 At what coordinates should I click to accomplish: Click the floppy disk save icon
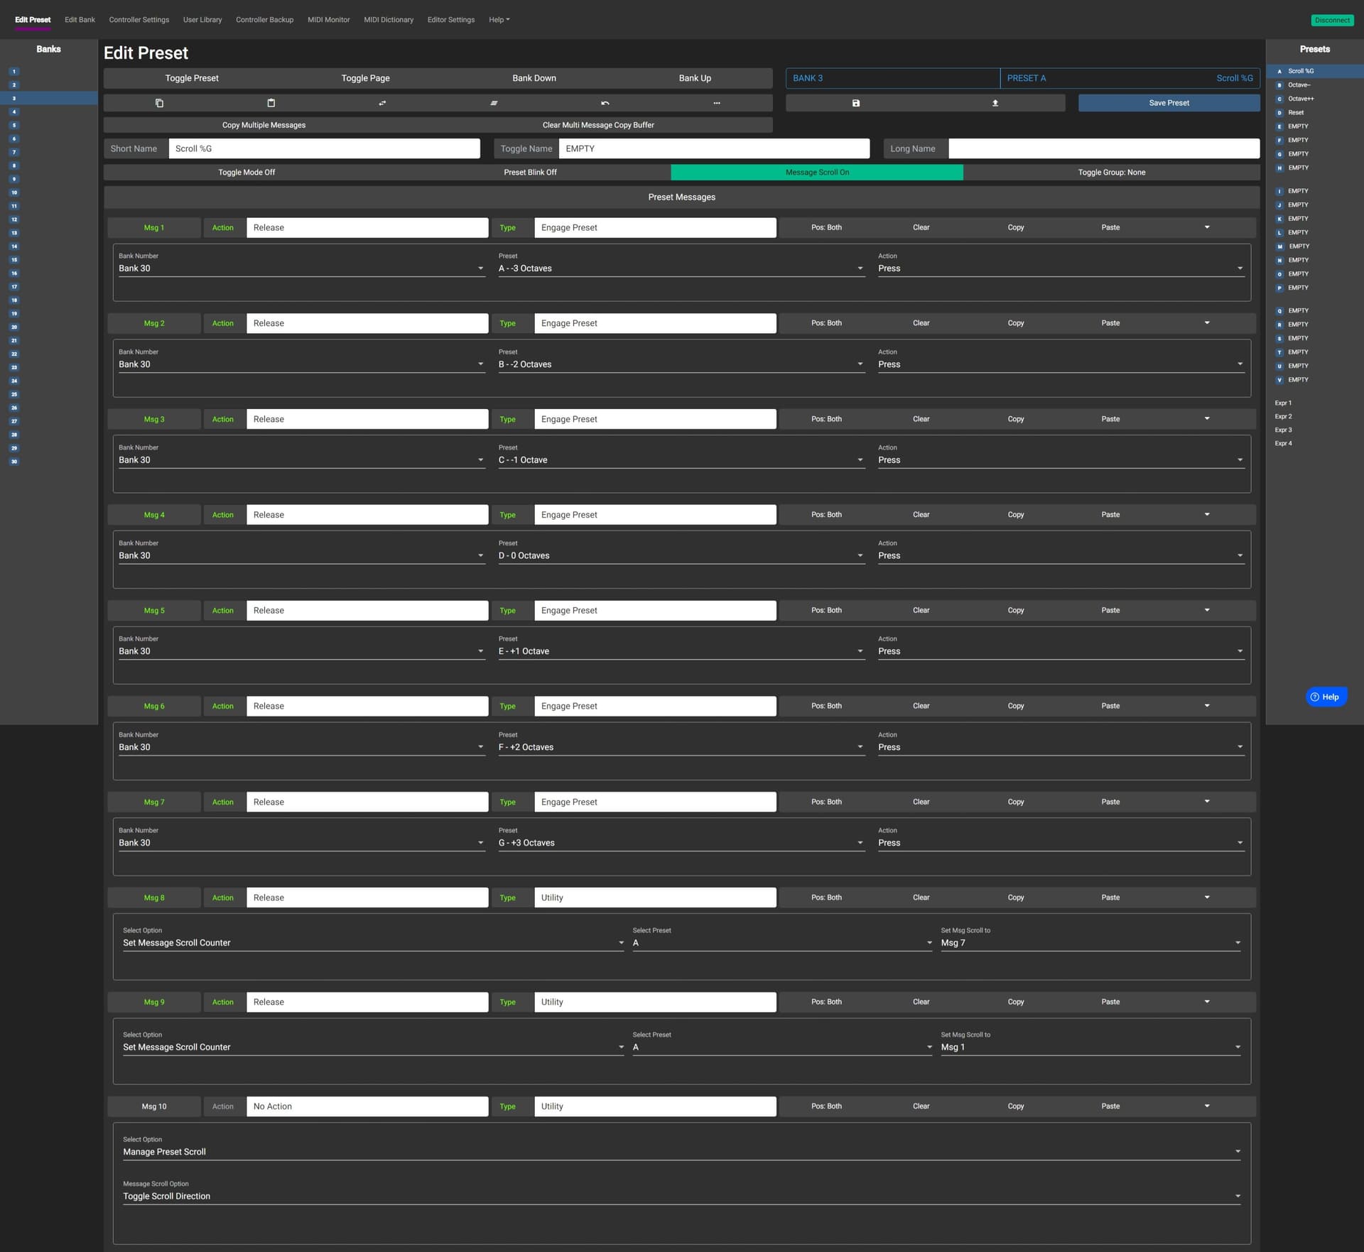[x=855, y=103]
